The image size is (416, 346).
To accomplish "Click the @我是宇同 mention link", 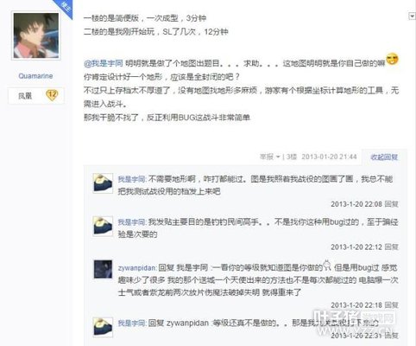I will (104, 63).
